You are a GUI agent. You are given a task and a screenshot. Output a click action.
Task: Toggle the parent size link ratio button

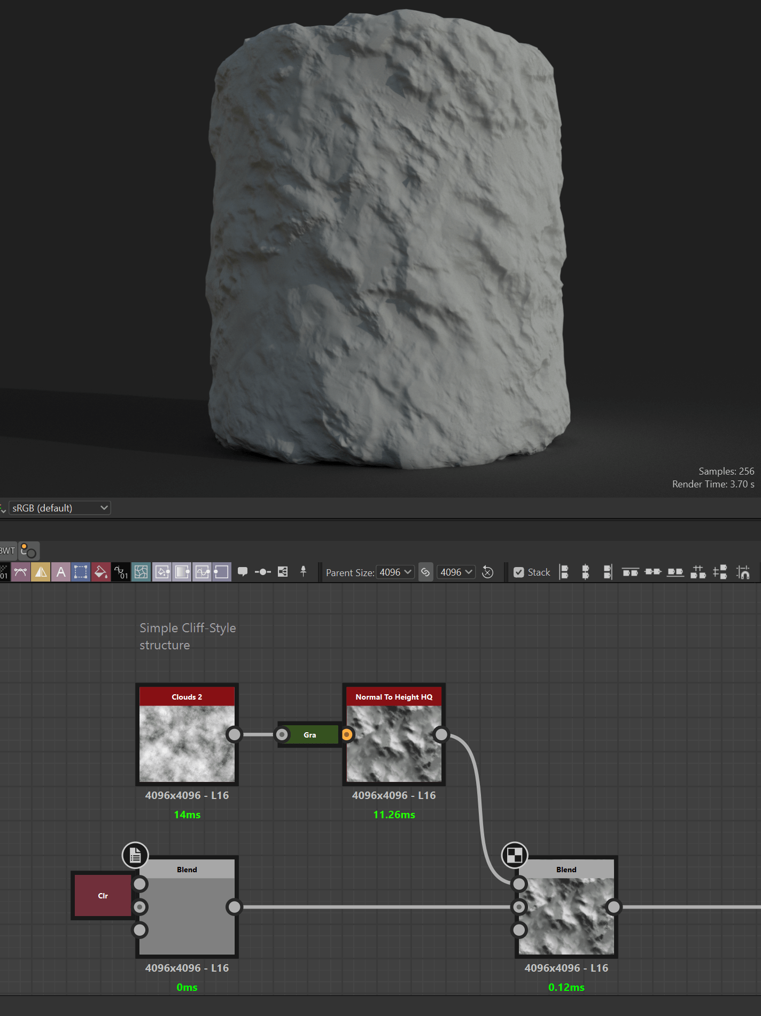tap(425, 572)
